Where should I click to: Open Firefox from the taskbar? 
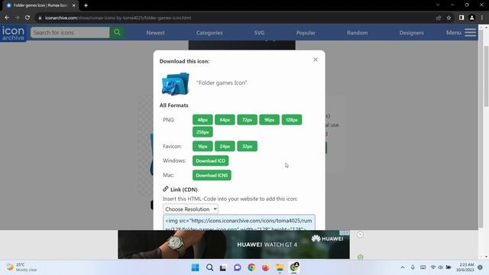[x=265, y=267]
